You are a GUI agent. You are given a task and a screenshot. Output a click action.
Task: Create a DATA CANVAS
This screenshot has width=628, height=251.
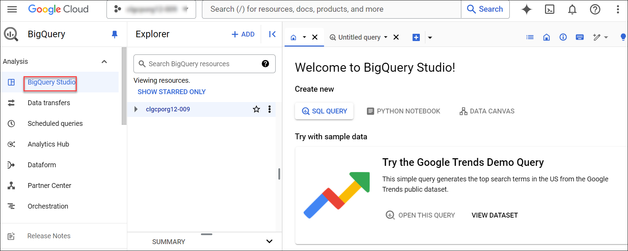point(487,111)
